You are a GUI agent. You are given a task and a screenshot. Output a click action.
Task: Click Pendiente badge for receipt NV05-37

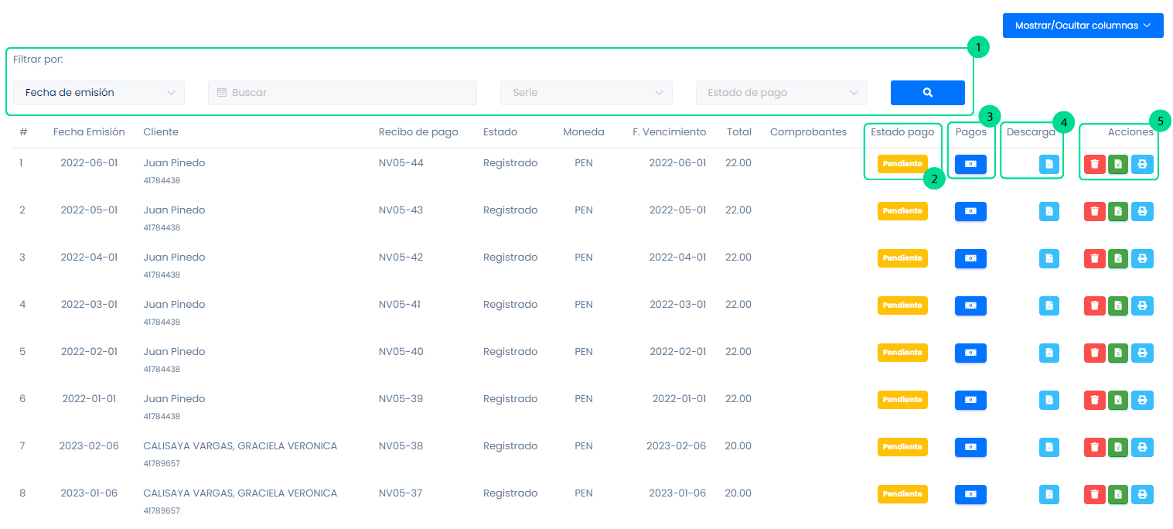[902, 494]
